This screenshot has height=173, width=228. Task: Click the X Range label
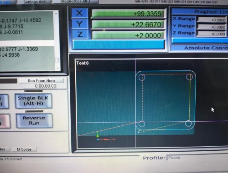(x=184, y=19)
